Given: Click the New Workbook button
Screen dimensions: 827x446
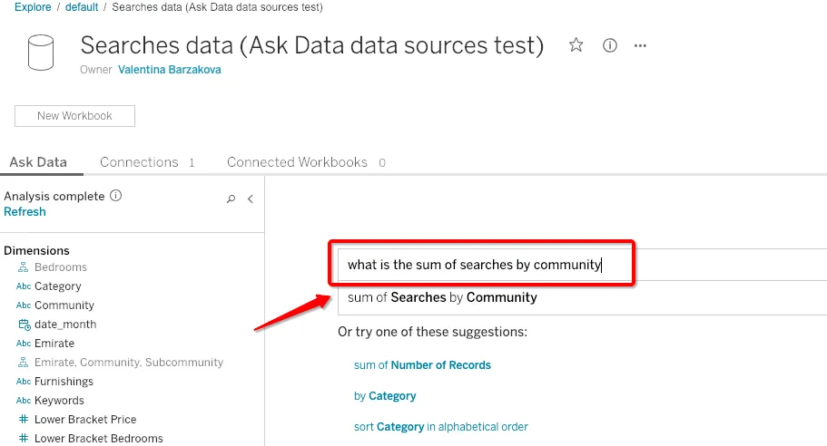Looking at the screenshot, I should (x=74, y=116).
